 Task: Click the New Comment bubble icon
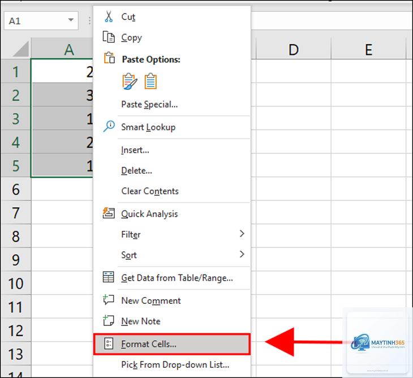pos(109,299)
